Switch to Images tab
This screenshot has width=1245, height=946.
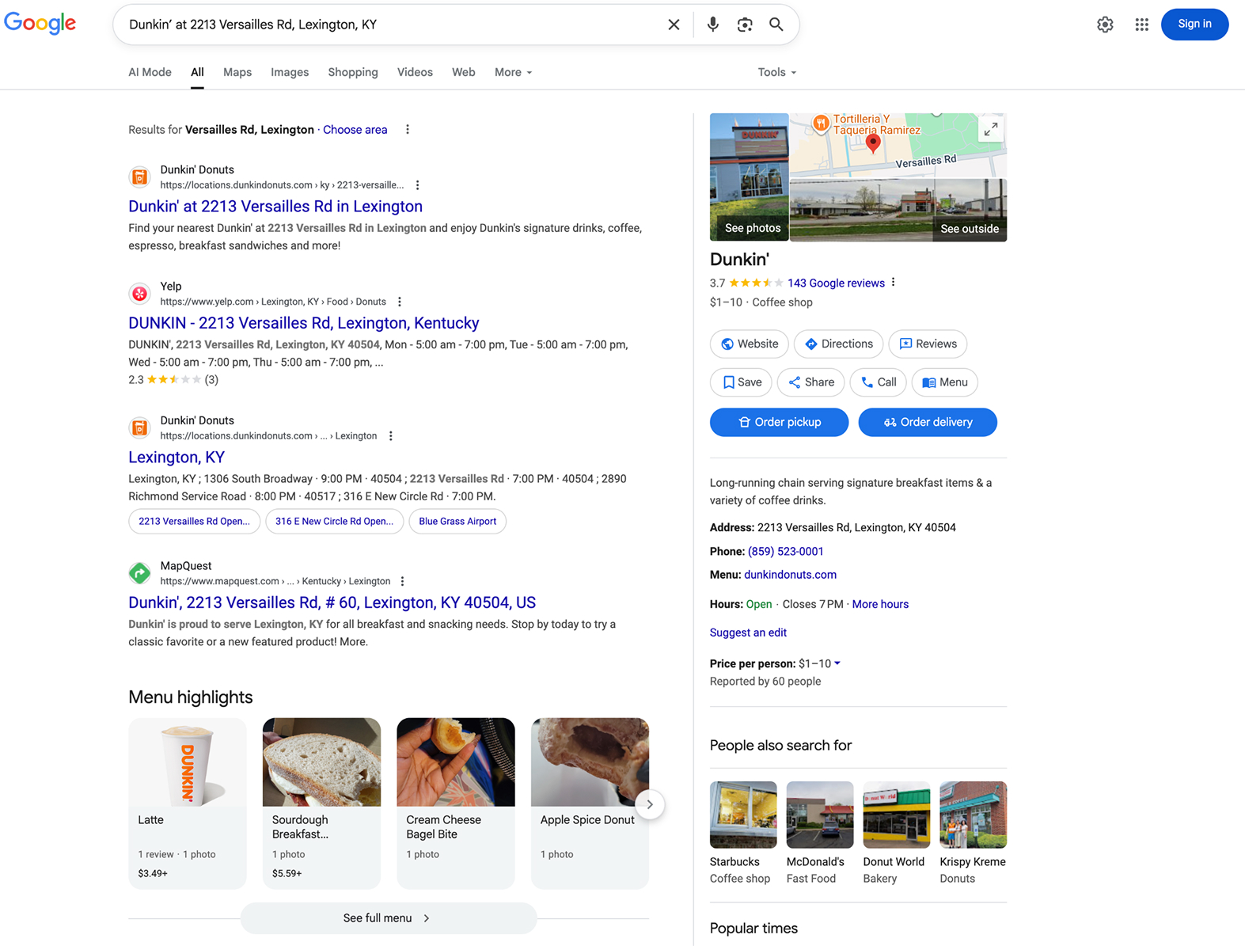(x=290, y=72)
